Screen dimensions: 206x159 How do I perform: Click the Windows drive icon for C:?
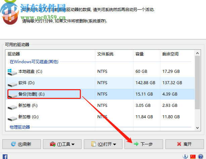click(12, 72)
